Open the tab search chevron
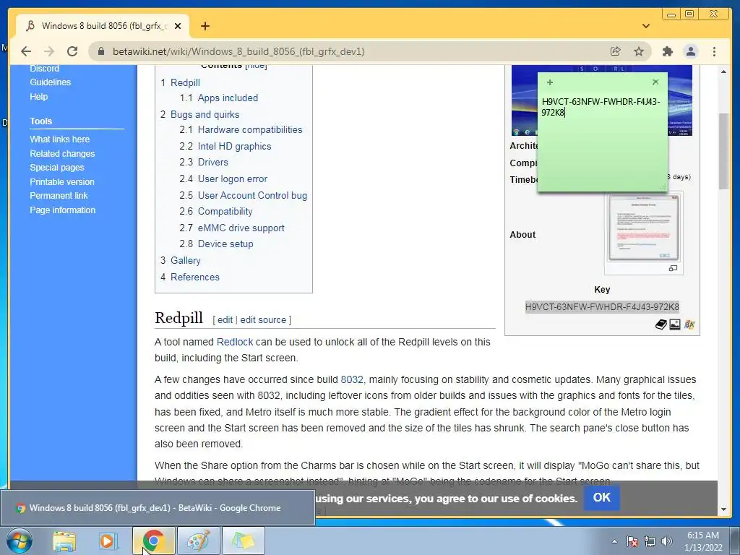 (646, 26)
